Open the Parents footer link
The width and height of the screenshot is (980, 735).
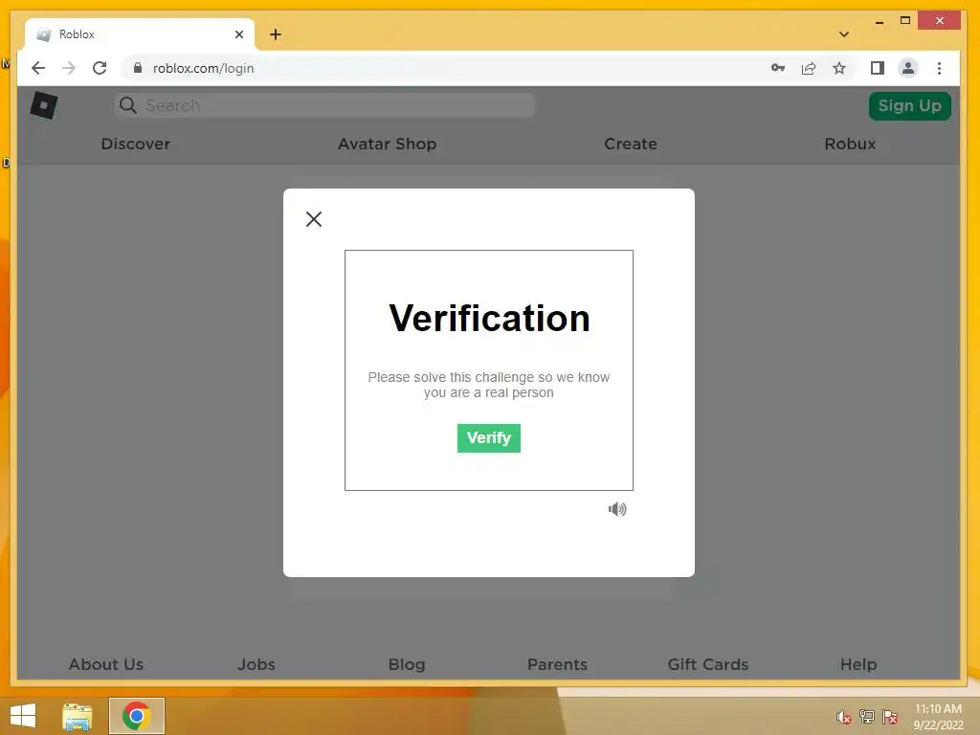(x=558, y=664)
